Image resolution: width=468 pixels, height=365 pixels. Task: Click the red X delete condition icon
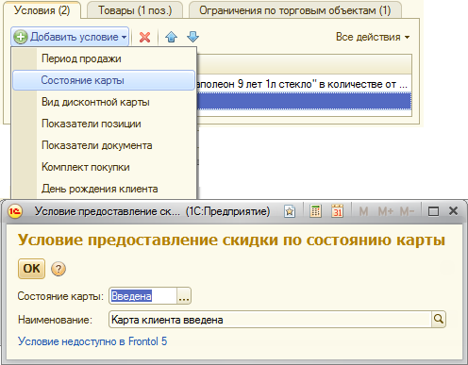coord(144,37)
